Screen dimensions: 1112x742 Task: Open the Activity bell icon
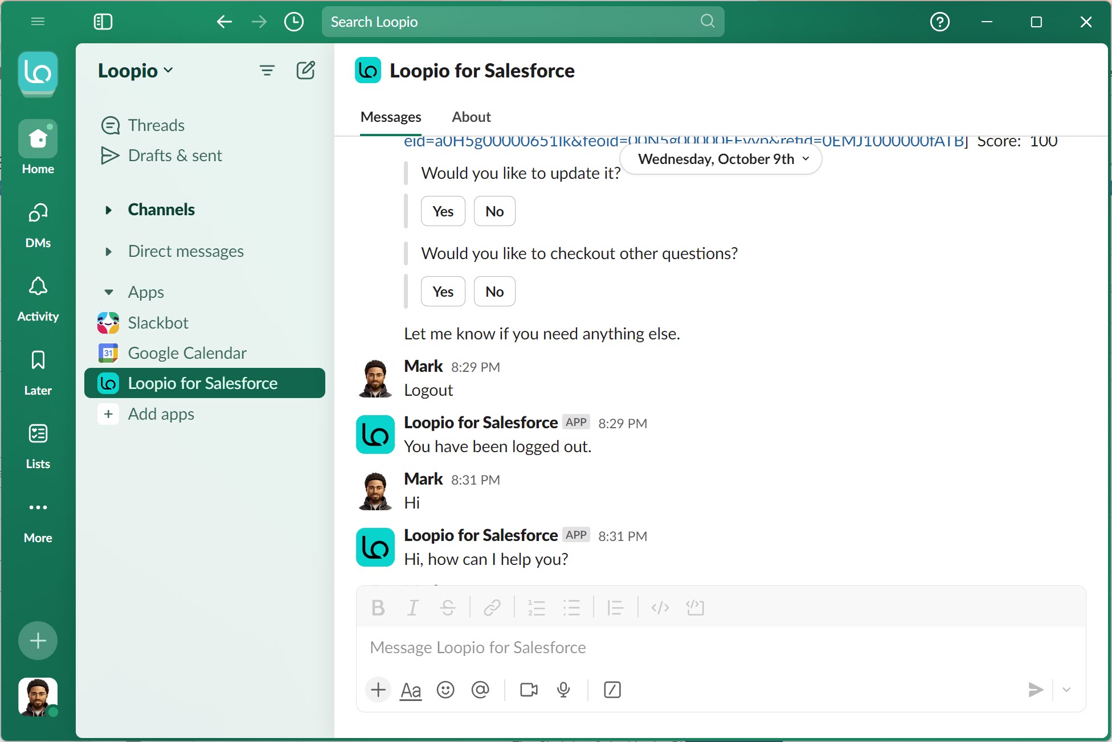point(38,300)
